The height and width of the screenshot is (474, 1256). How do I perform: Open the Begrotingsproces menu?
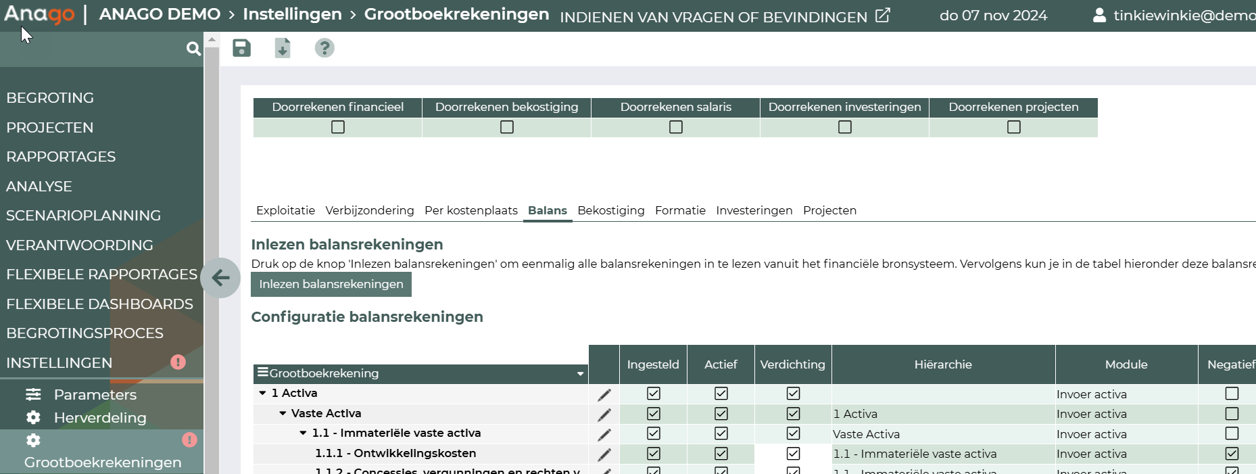(x=85, y=333)
